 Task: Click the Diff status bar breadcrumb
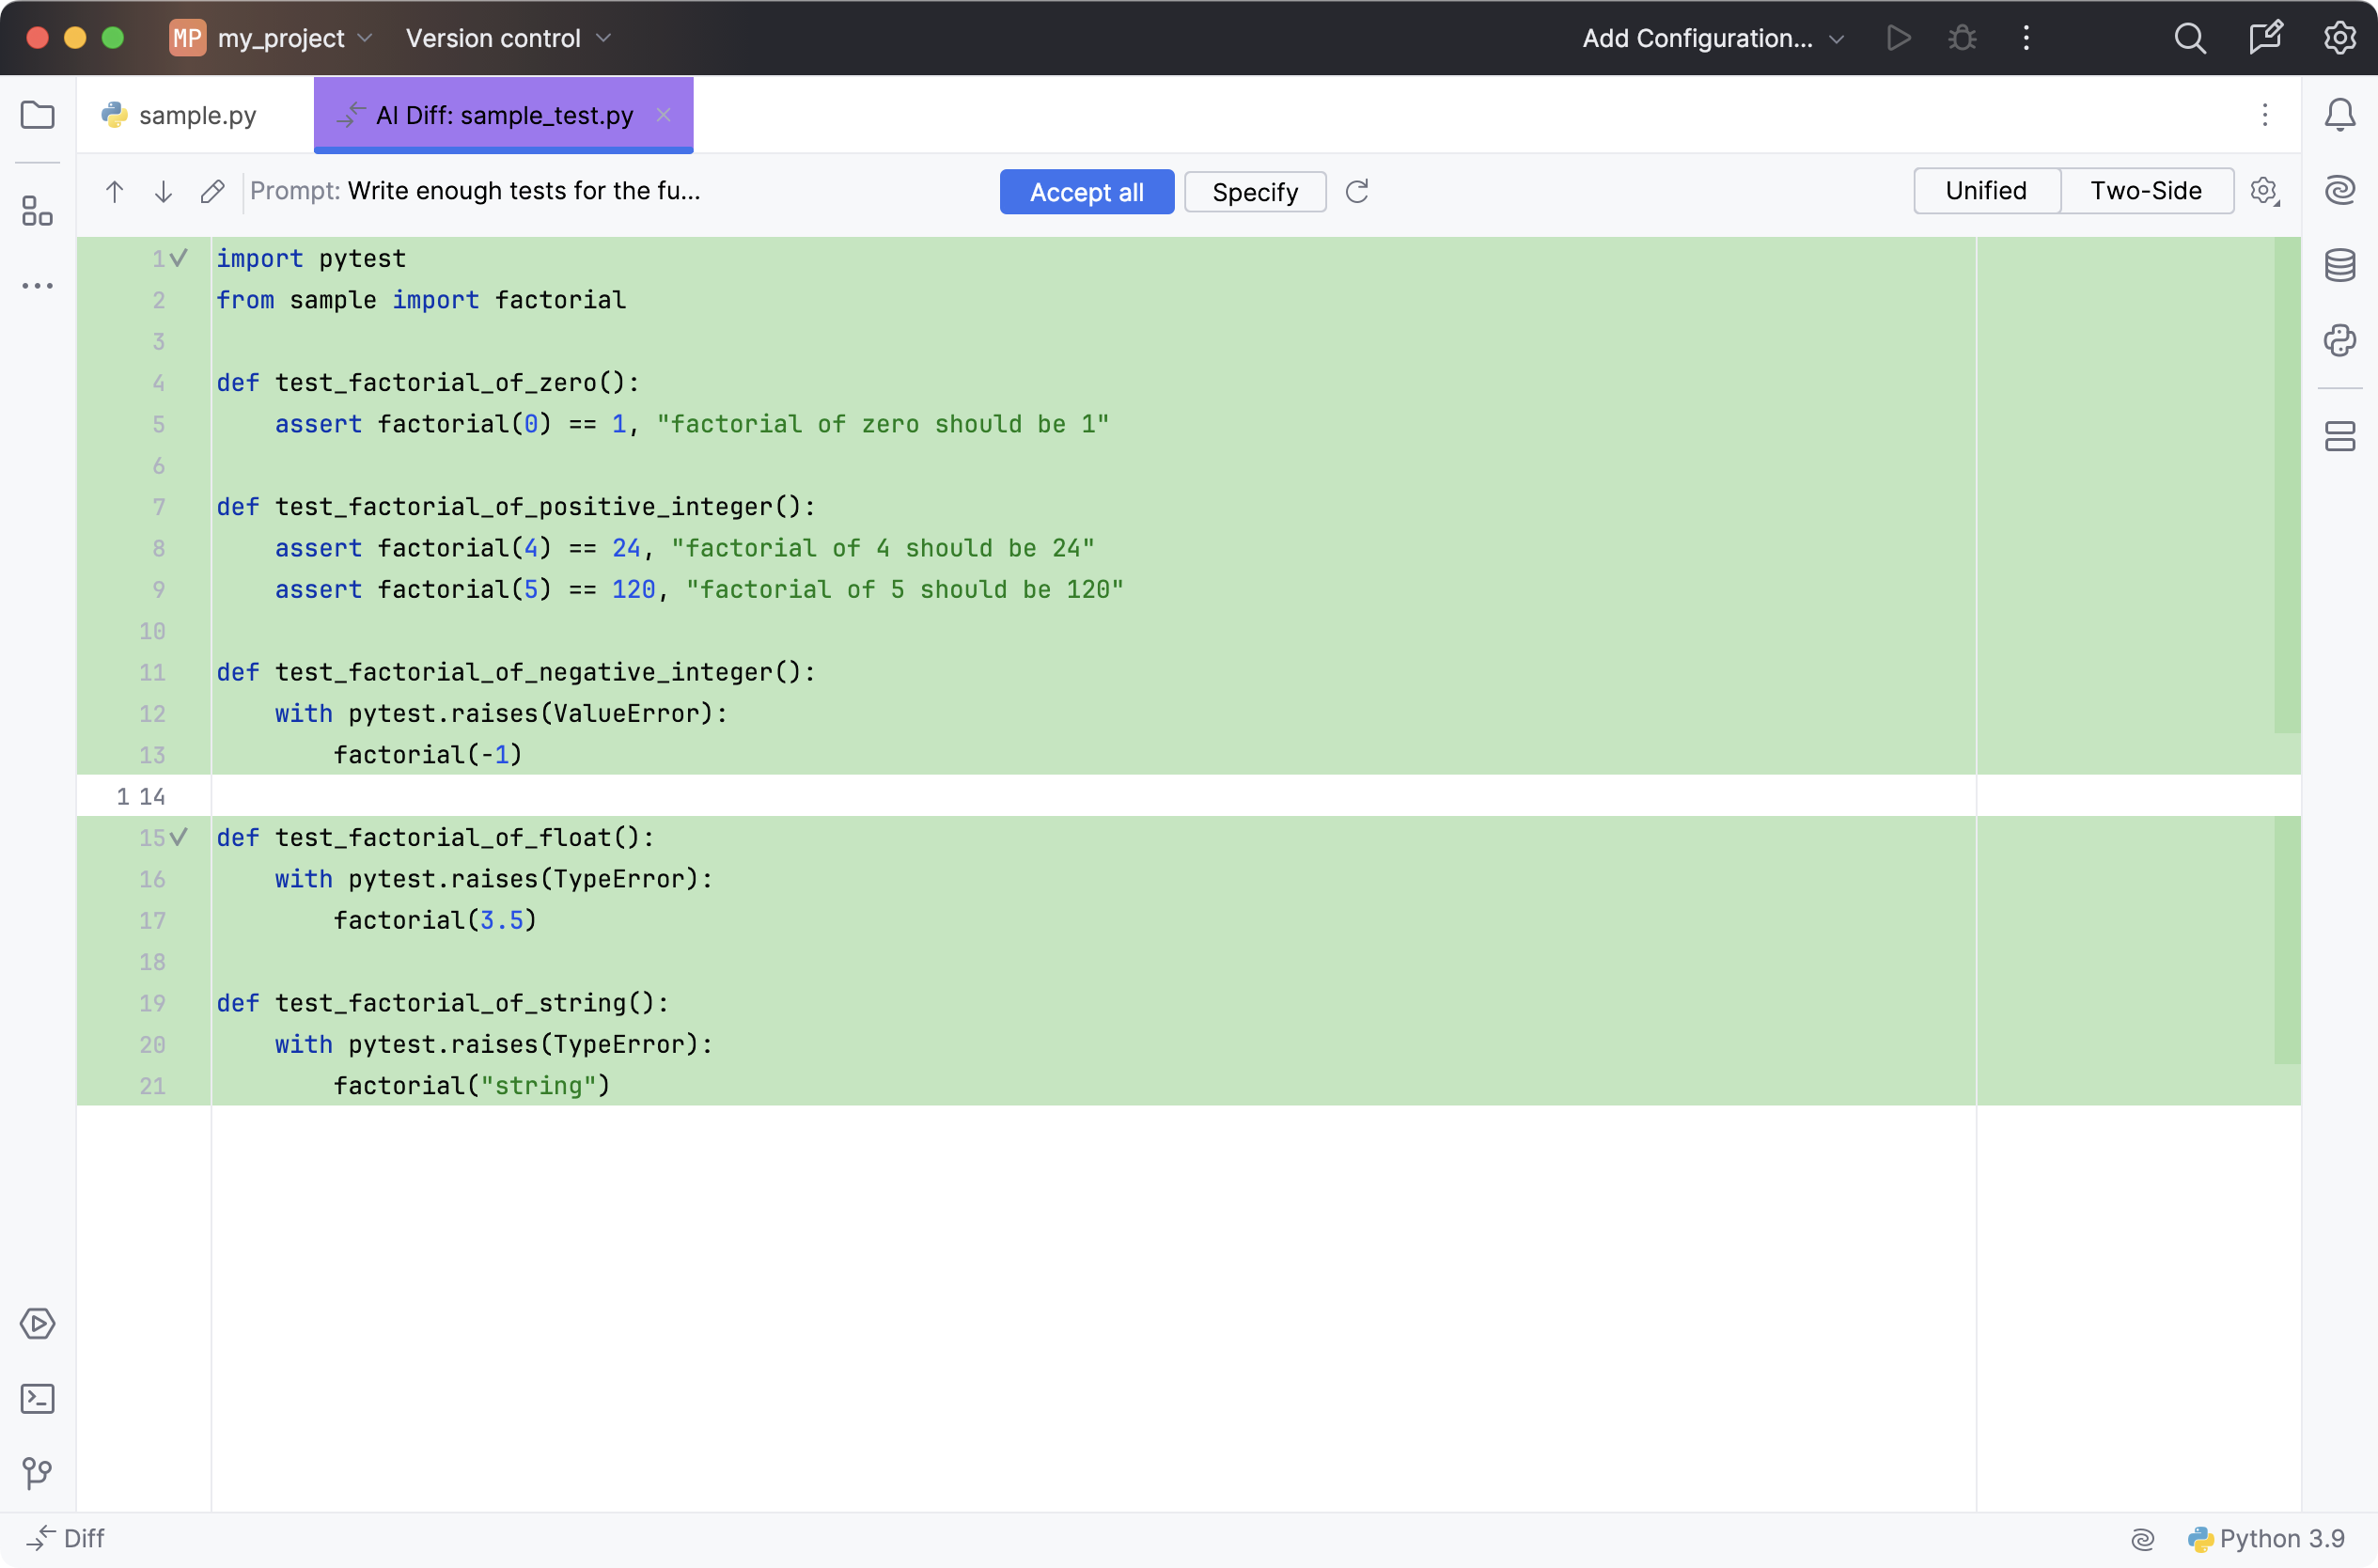pos(66,1539)
